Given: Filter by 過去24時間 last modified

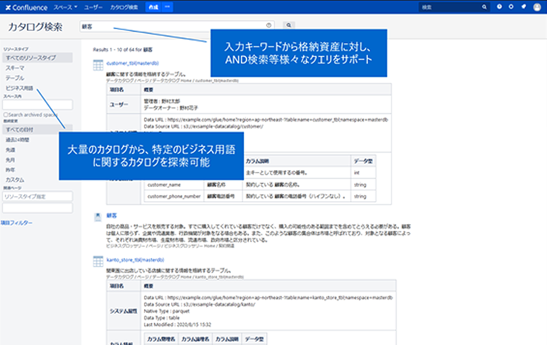Looking at the screenshot, I should (x=17, y=139).
